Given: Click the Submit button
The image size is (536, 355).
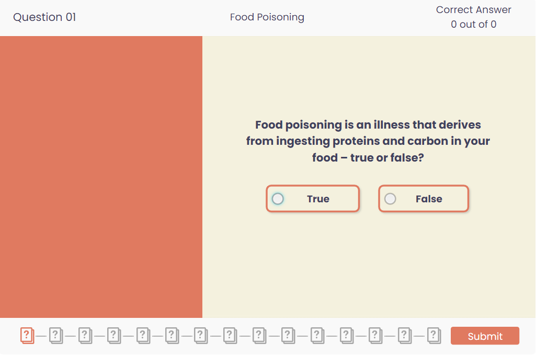Looking at the screenshot, I should (x=485, y=336).
